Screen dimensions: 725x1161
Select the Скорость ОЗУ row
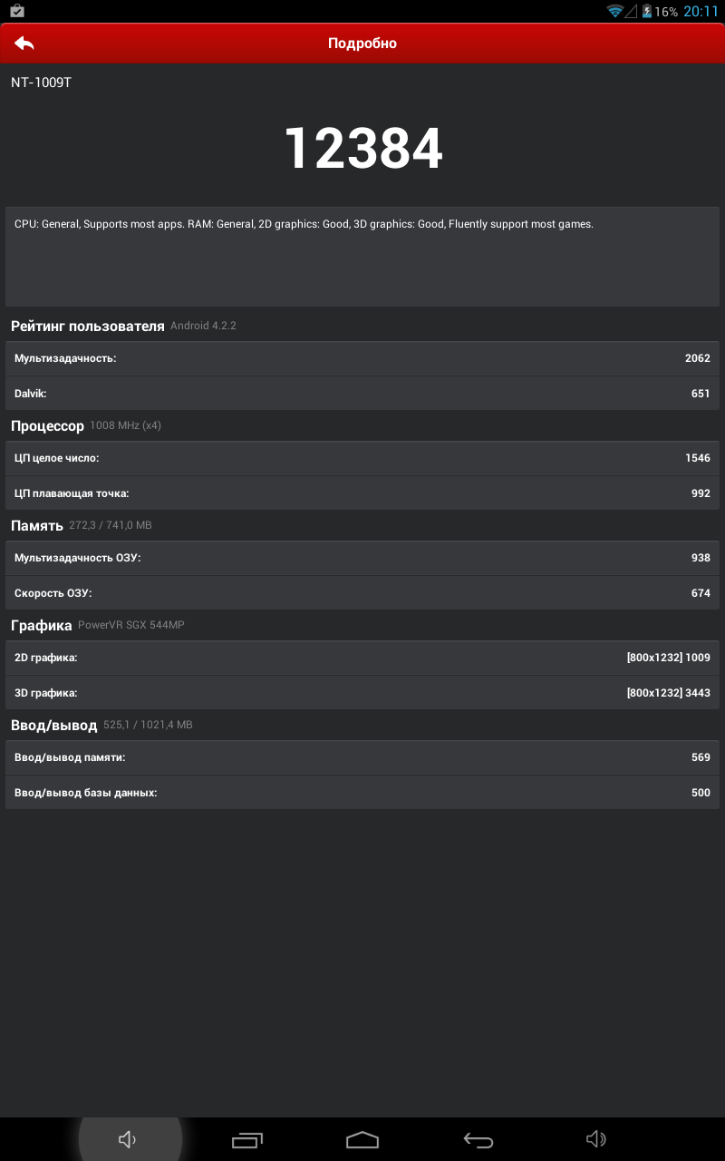[x=362, y=593]
